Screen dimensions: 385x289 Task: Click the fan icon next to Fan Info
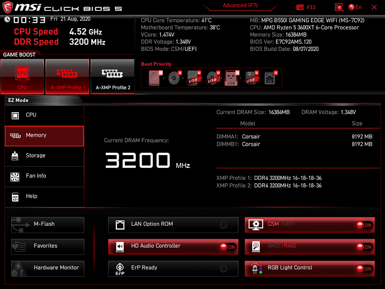[15, 177]
